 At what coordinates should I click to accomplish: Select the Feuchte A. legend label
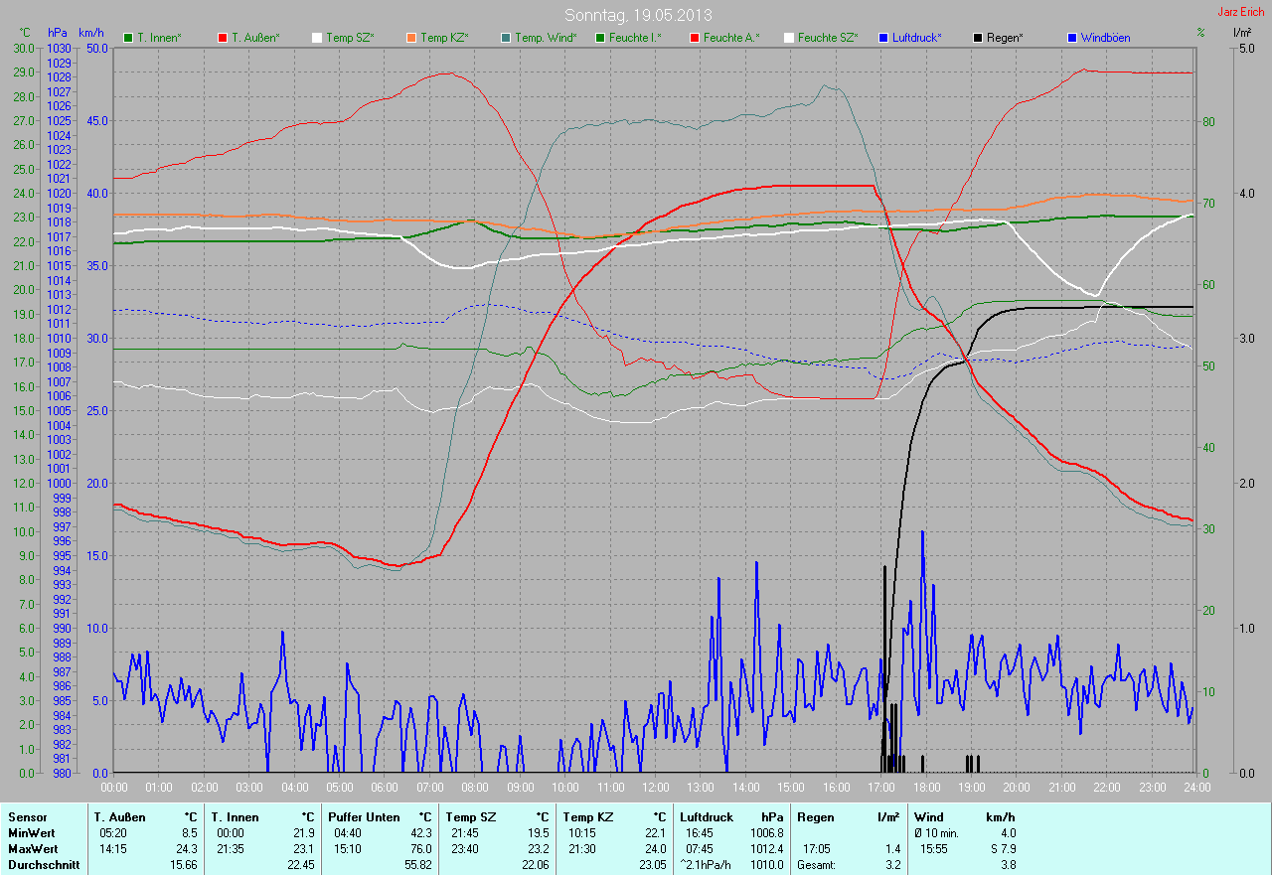[730, 38]
